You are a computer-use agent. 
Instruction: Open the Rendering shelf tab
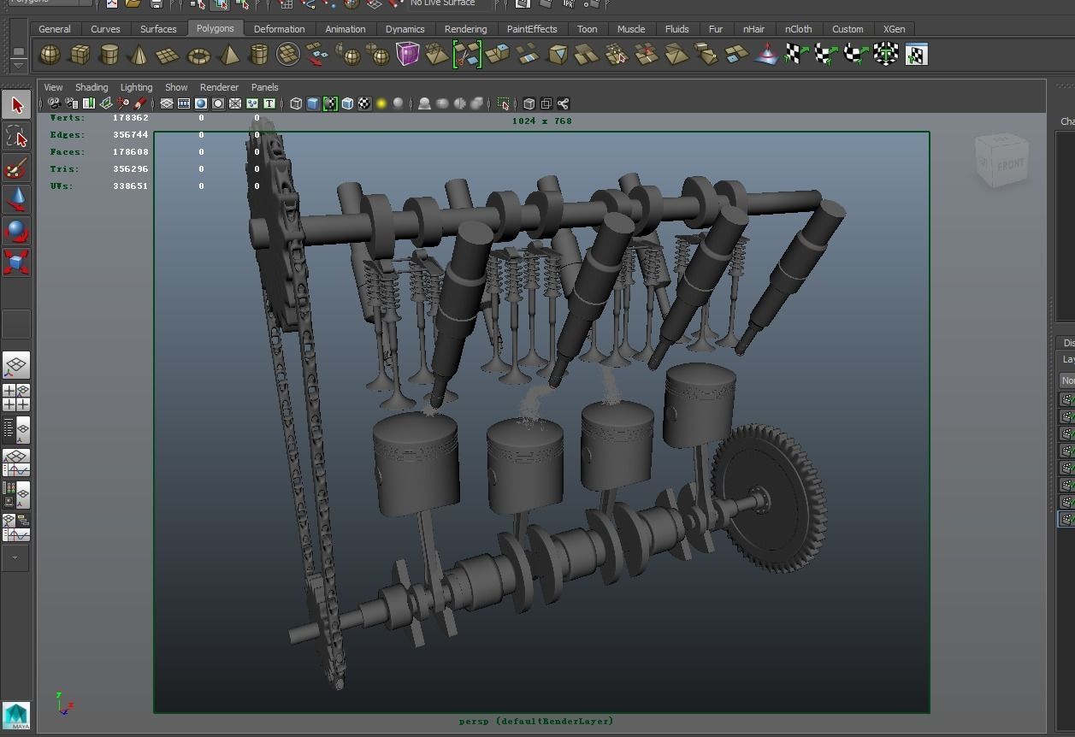(465, 28)
